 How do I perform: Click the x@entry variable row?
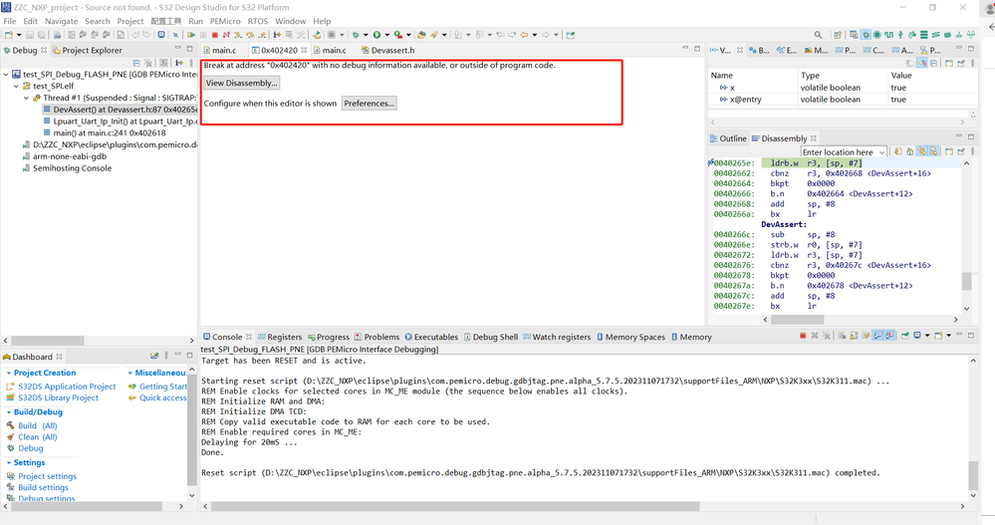[x=842, y=100]
